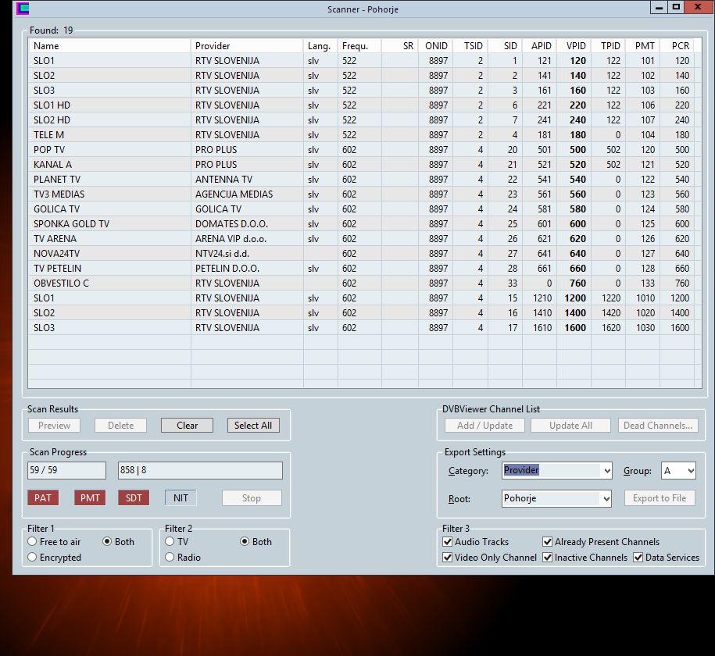Click the Select All button
Viewport: 715px width, 656px height.
[x=253, y=426]
